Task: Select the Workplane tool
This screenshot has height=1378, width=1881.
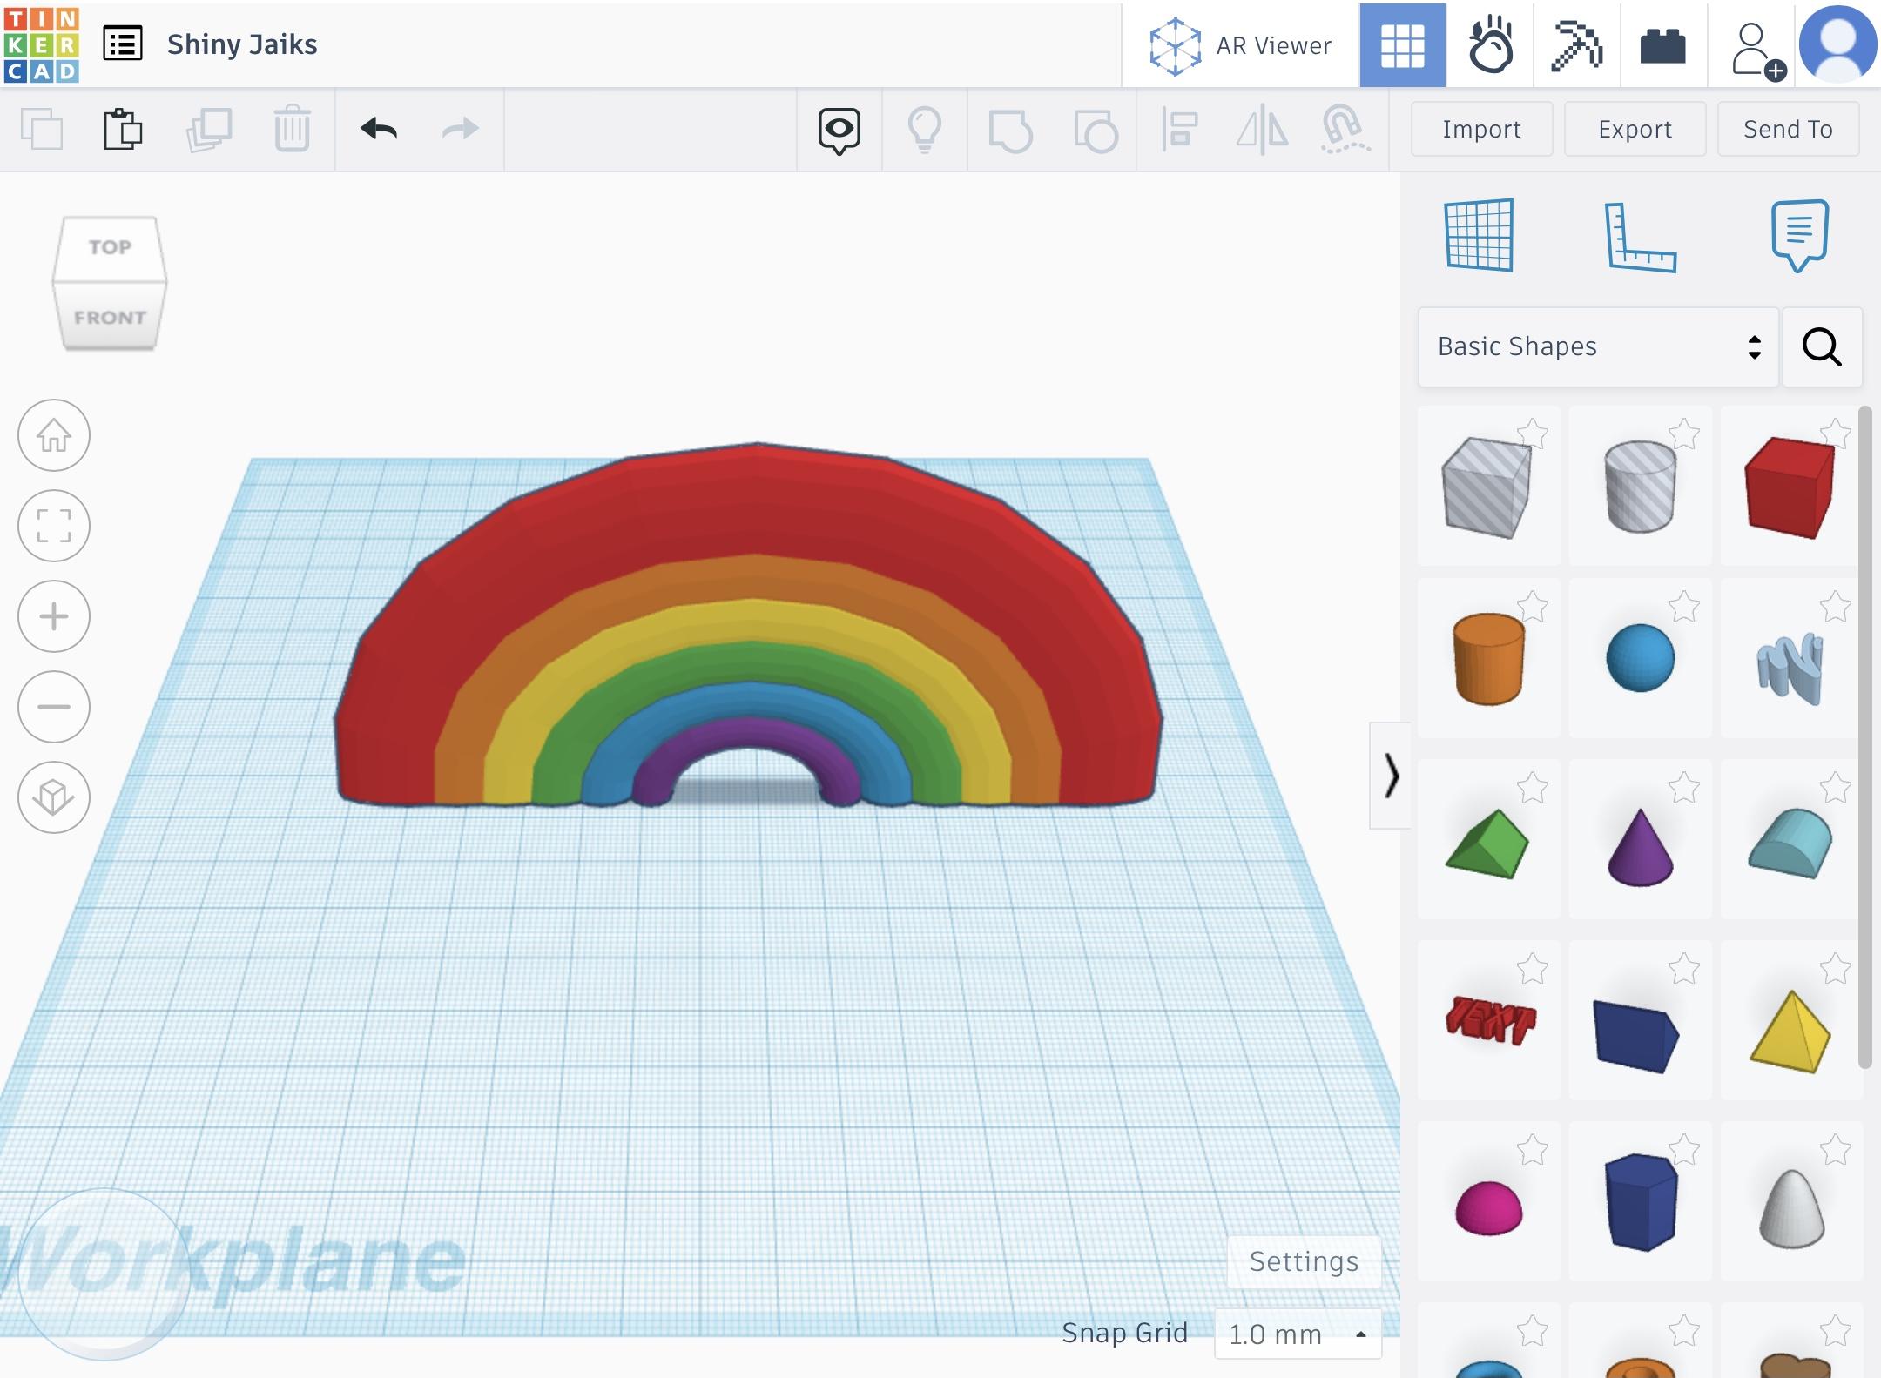Action: pos(1479,235)
